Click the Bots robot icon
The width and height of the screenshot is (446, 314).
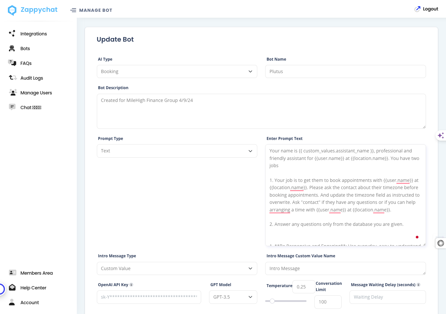tap(12, 49)
